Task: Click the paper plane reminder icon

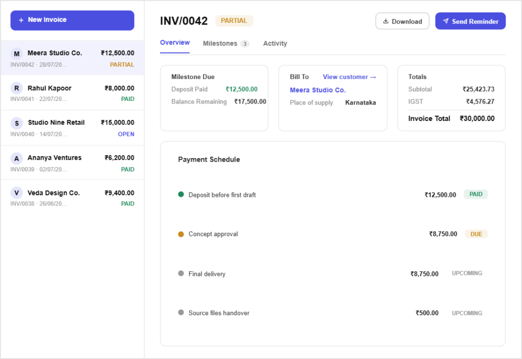Action: click(446, 21)
